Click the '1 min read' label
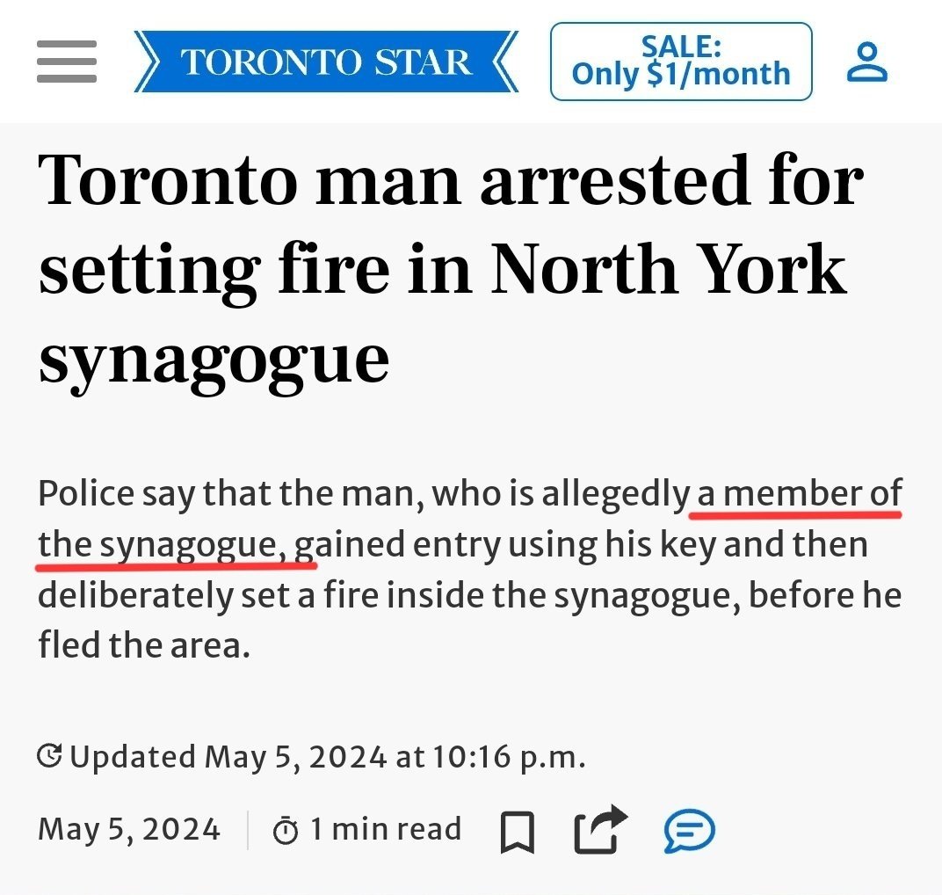Image resolution: width=942 pixels, height=895 pixels. click(x=386, y=829)
